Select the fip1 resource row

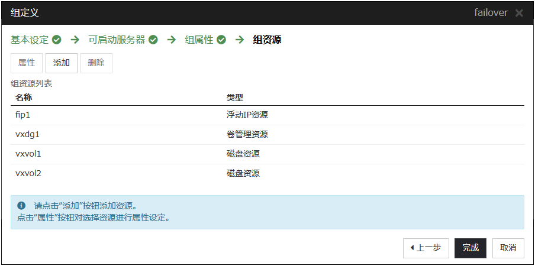(x=267, y=115)
